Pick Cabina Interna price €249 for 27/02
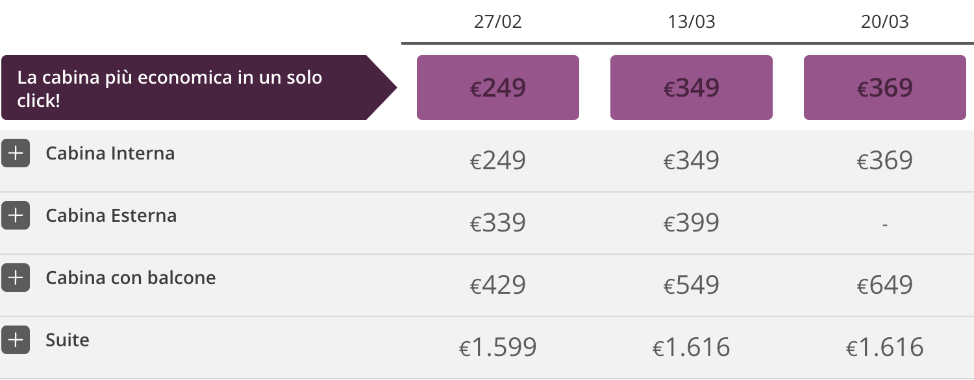 point(498,160)
